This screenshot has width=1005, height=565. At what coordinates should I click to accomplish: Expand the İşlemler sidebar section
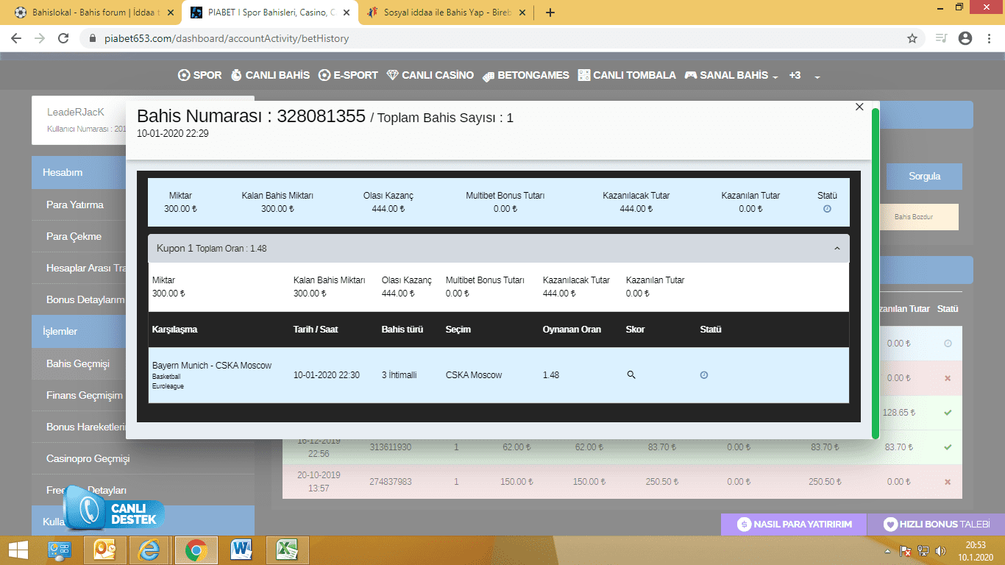point(79,331)
